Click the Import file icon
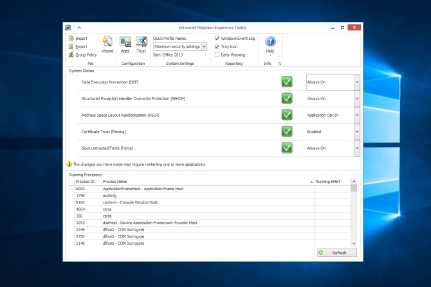 (x=71, y=38)
